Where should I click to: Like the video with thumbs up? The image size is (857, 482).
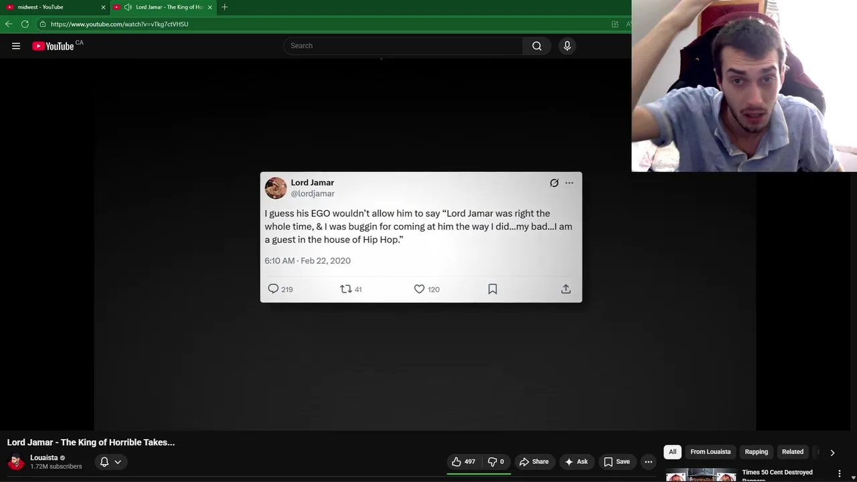coord(463,461)
